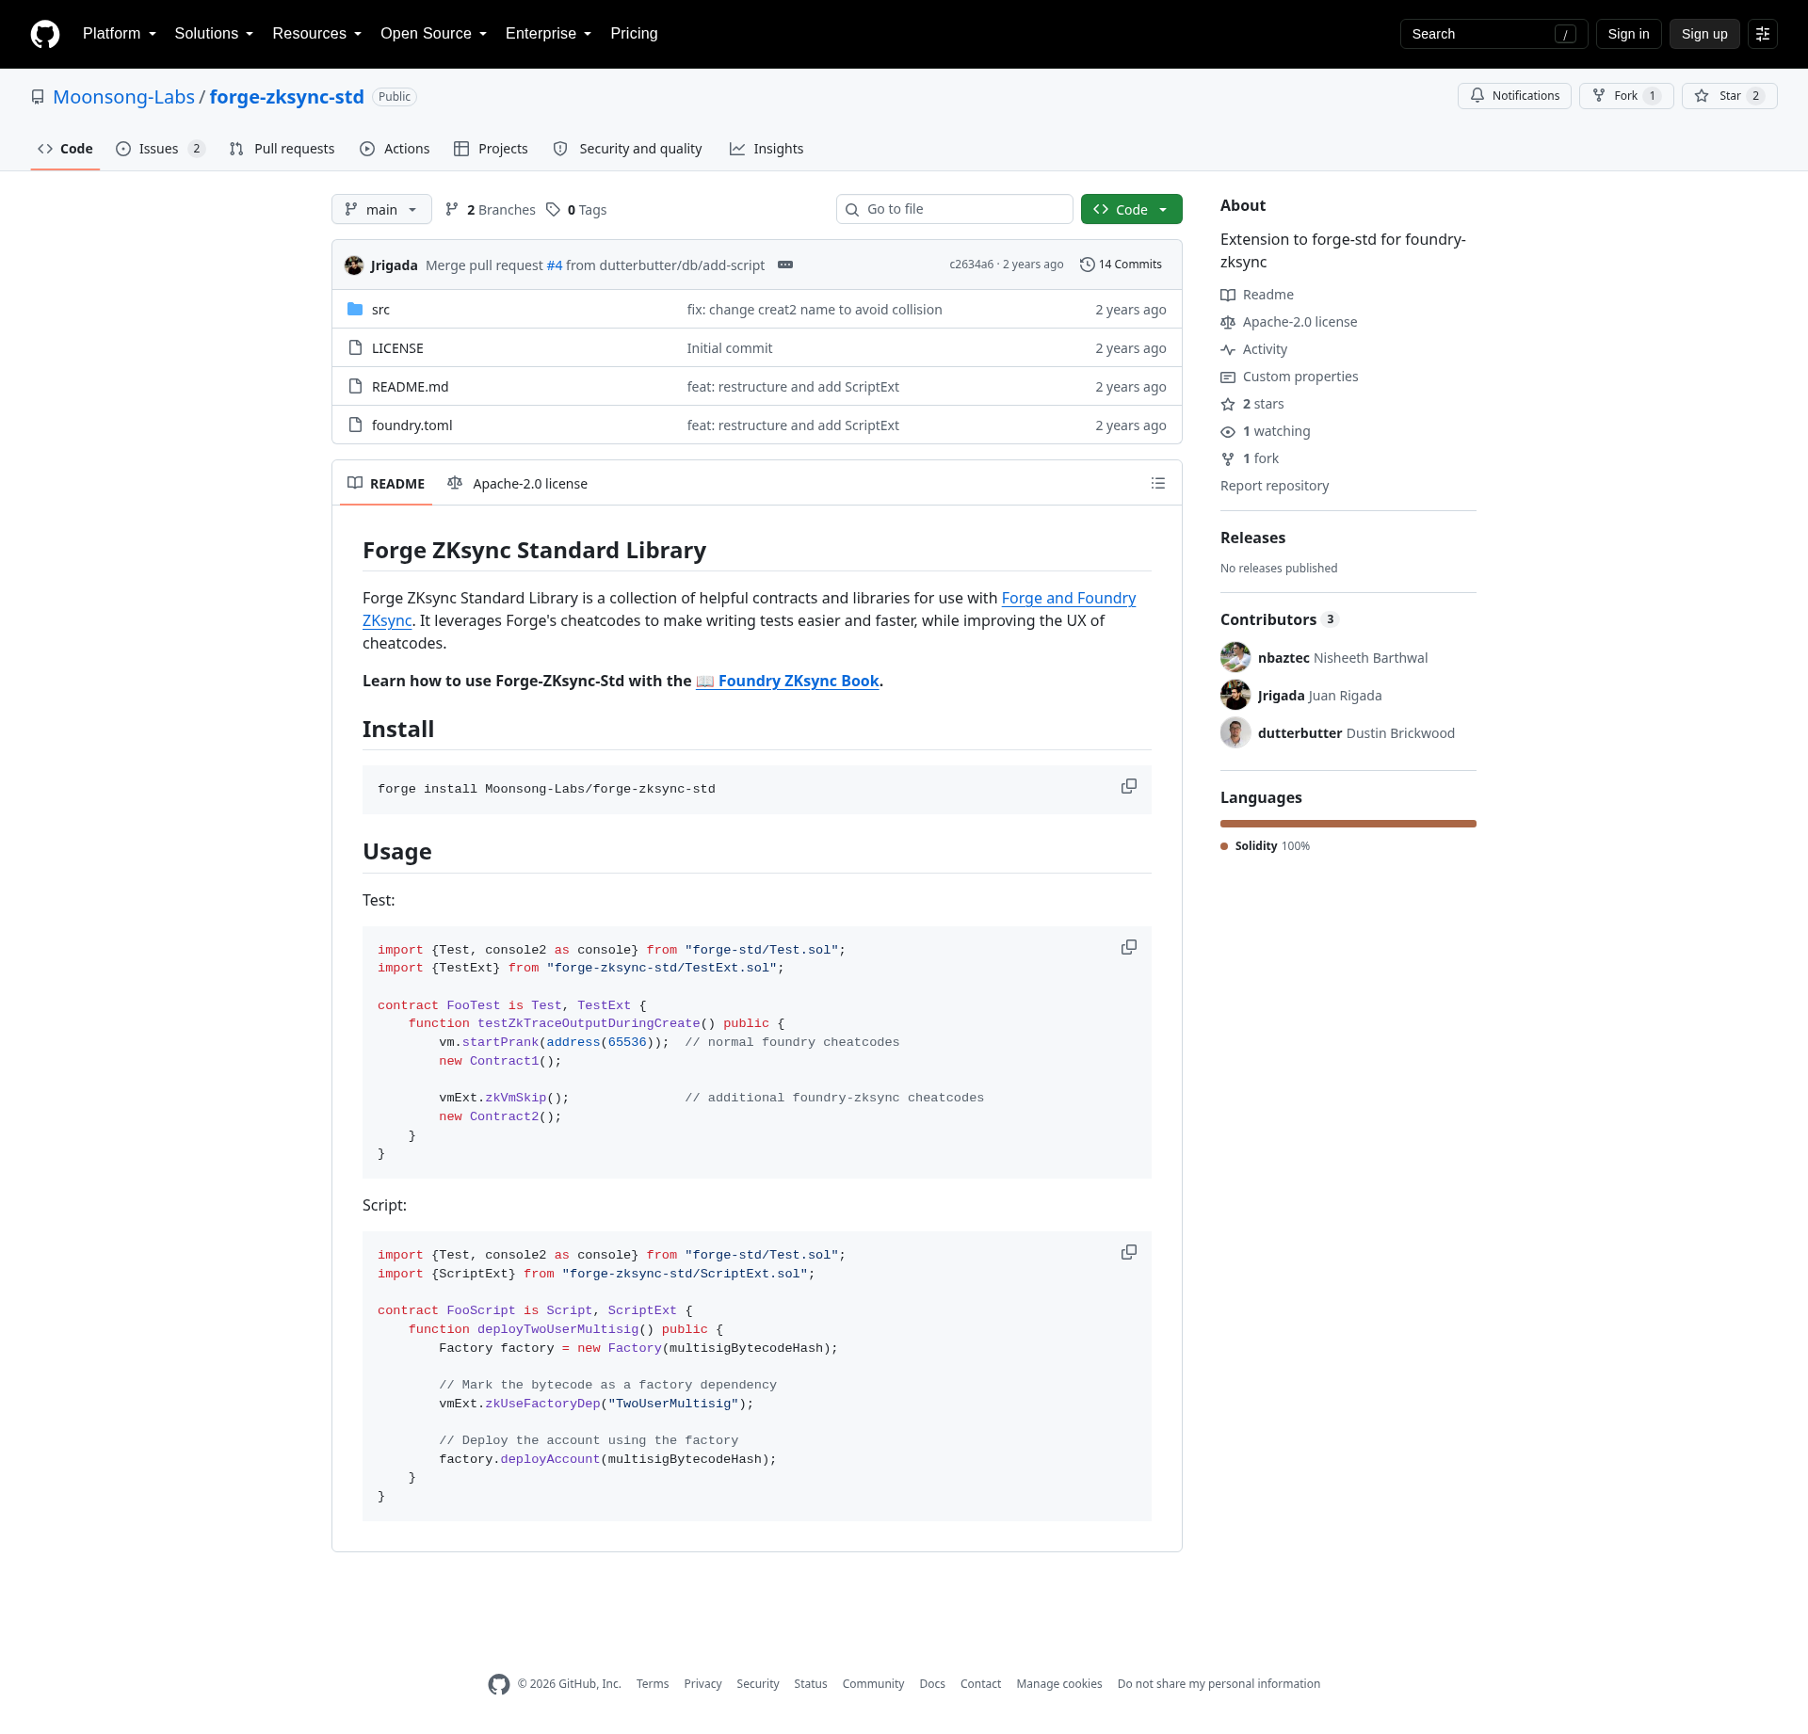
Task: Open the Pricing page
Action: click(634, 34)
